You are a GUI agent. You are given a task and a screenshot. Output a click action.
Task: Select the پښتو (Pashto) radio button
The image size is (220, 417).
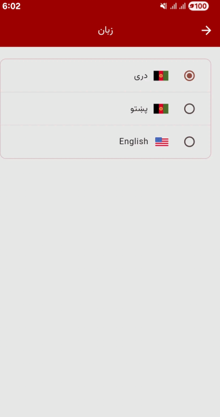189,109
